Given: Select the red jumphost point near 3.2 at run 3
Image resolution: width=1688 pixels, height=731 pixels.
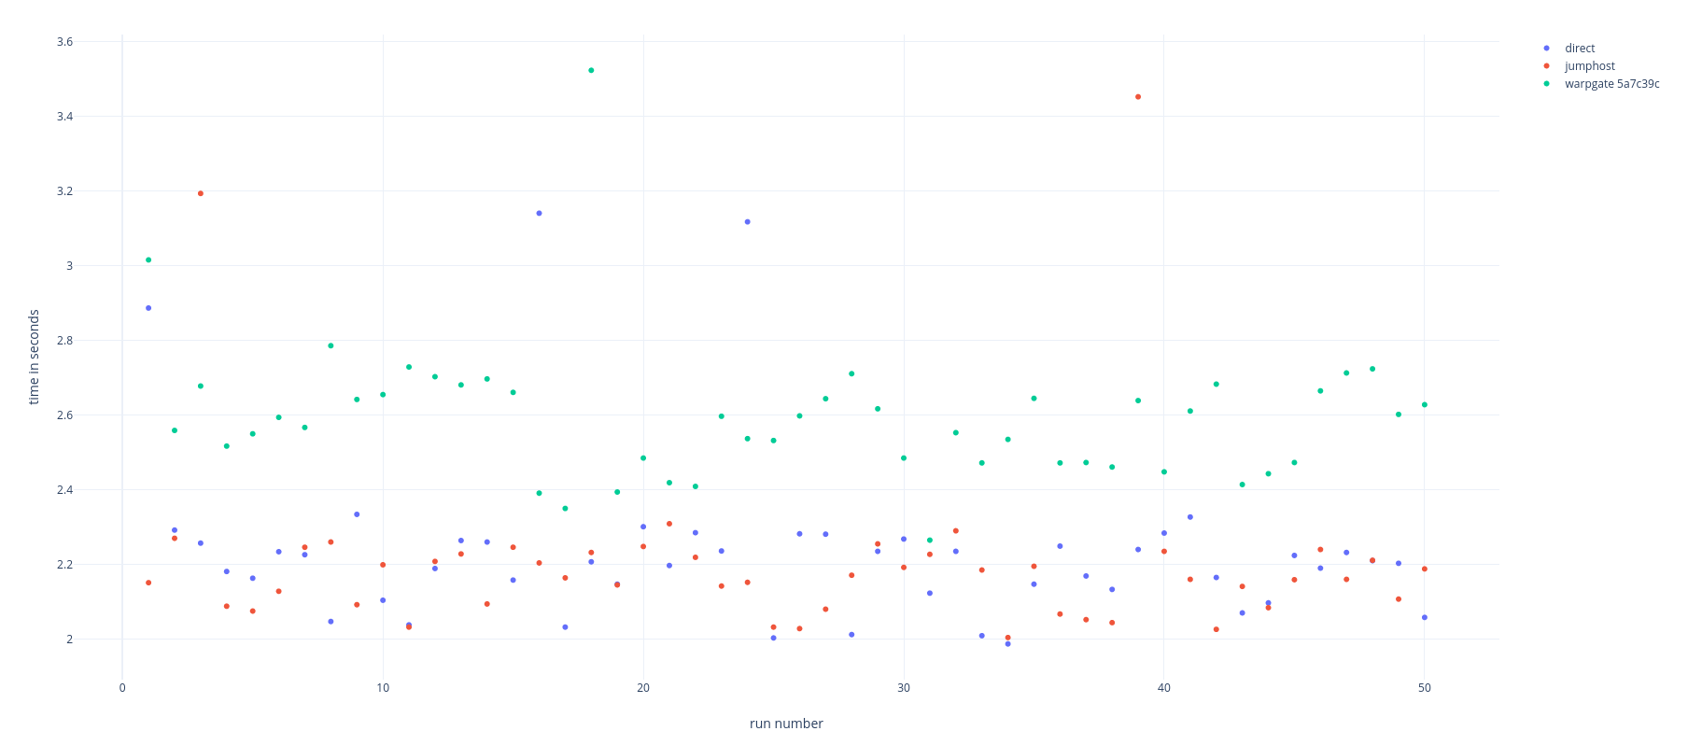Looking at the screenshot, I should (200, 193).
